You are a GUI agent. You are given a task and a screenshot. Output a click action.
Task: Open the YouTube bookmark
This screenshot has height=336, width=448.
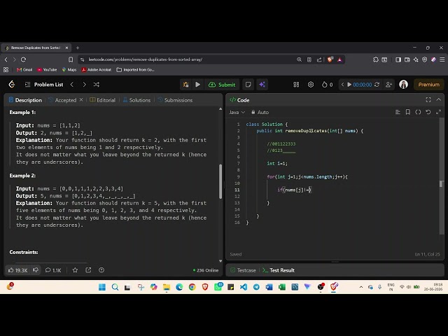(x=47, y=70)
